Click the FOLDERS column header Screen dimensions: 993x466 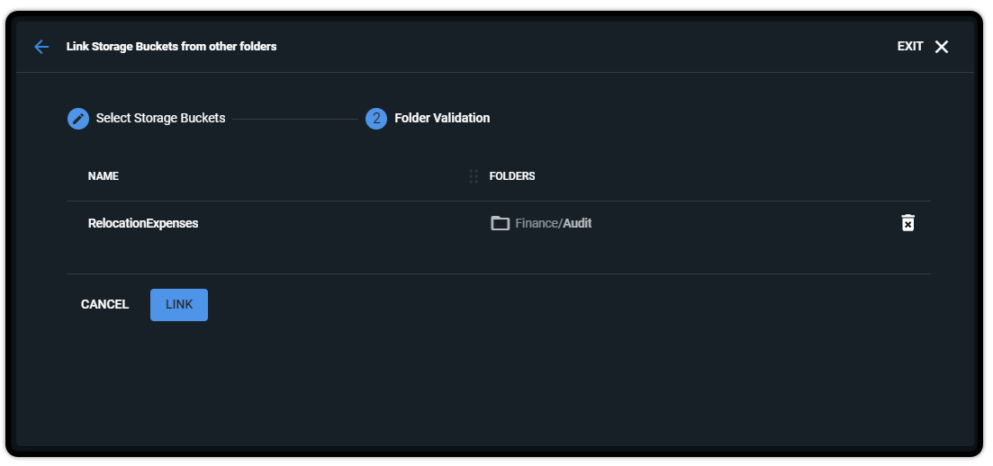pos(512,176)
